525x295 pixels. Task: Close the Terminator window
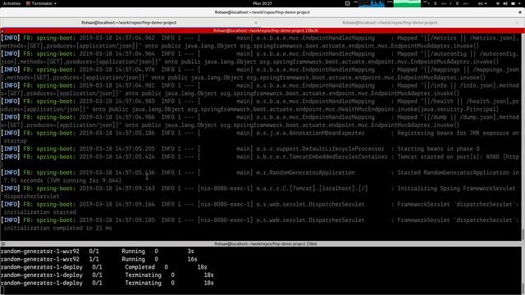(x=520, y=12)
